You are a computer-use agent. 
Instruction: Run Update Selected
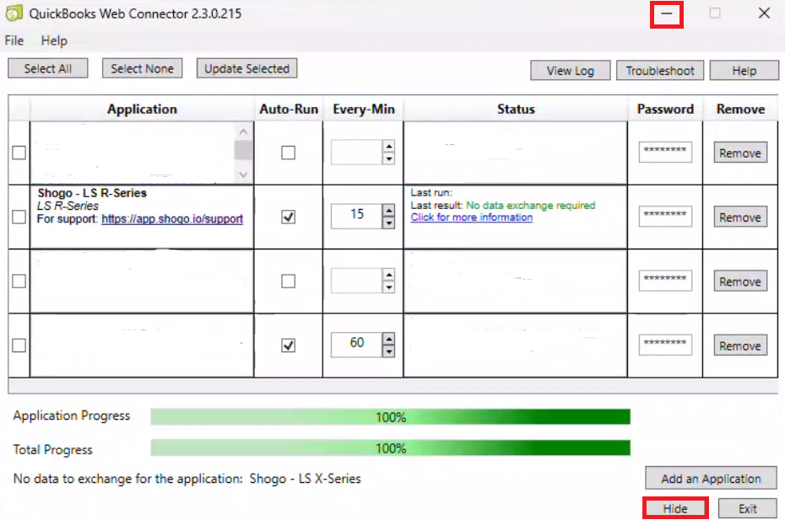click(x=246, y=68)
